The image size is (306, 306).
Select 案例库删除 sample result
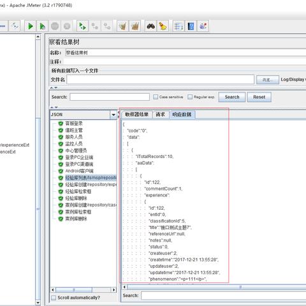(76, 219)
